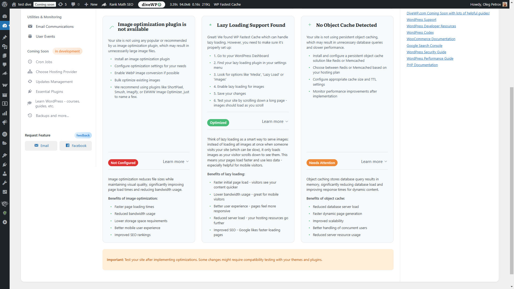Viewport: 514px width, 289px height.
Task: Open Rank Math SEO menu
Action: [x=118, y=4]
